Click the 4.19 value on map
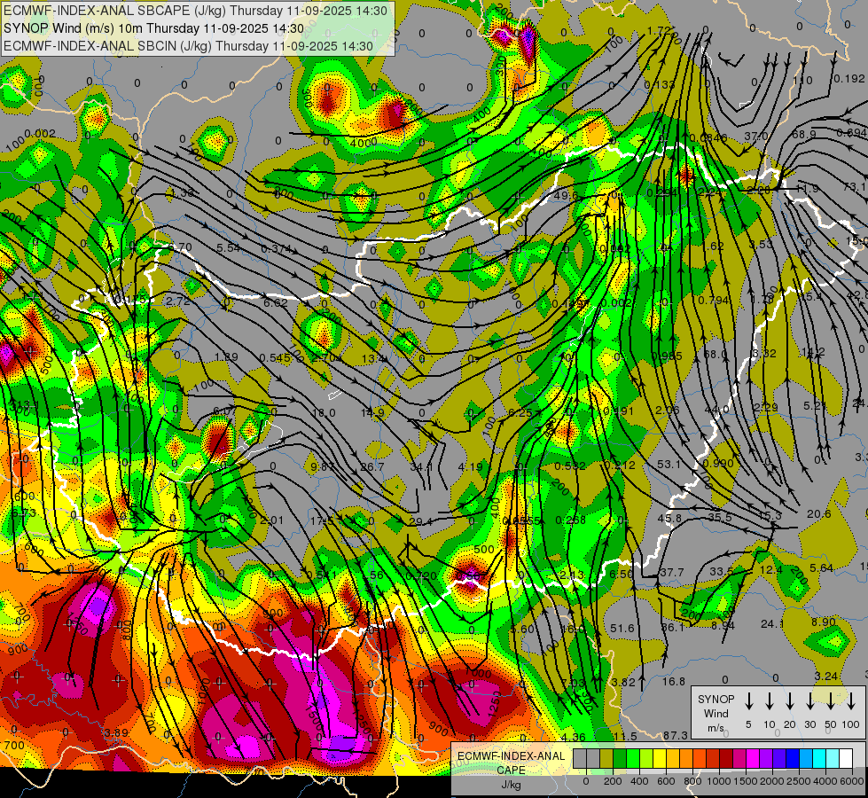868x798 pixels. (x=470, y=467)
